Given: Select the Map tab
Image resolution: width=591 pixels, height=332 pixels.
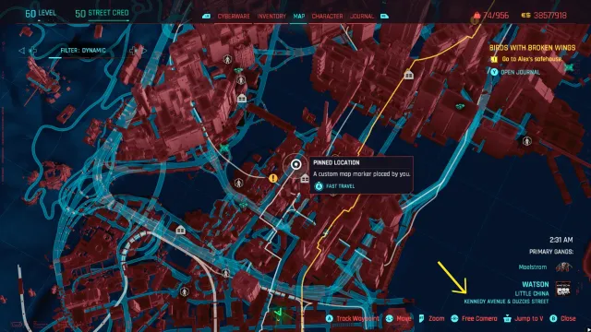Looking at the screenshot, I should tap(299, 17).
